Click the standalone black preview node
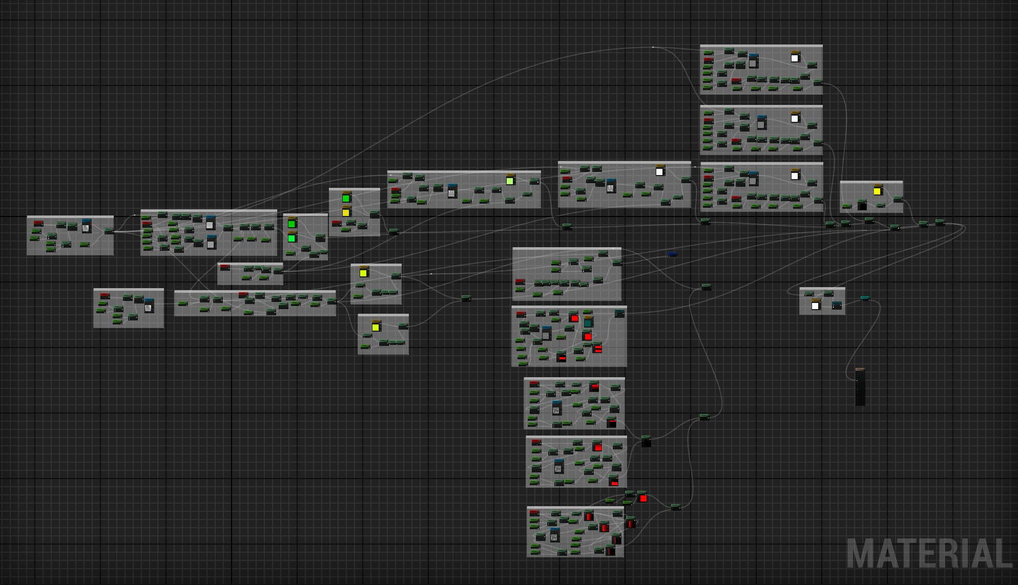Viewport: 1018px width, 585px height. [x=646, y=442]
